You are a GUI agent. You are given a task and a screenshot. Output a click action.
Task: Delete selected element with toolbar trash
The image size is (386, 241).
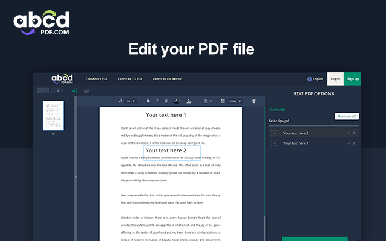(254, 101)
